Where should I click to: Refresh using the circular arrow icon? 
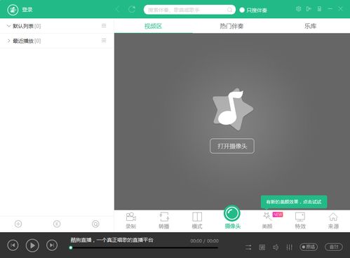pyautogui.click(x=132, y=10)
